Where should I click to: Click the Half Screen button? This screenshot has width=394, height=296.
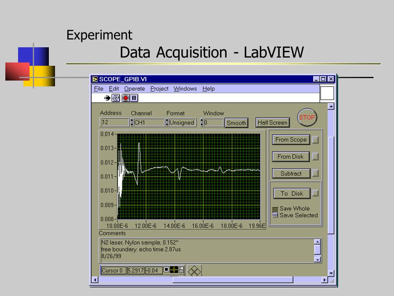[x=273, y=123]
